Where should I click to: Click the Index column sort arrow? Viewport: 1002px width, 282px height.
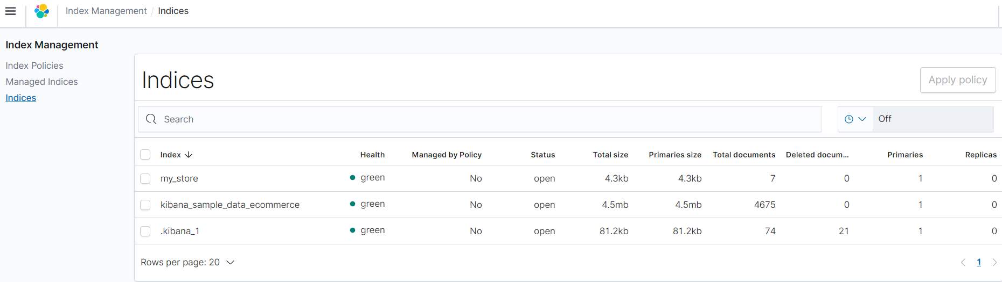coord(189,155)
